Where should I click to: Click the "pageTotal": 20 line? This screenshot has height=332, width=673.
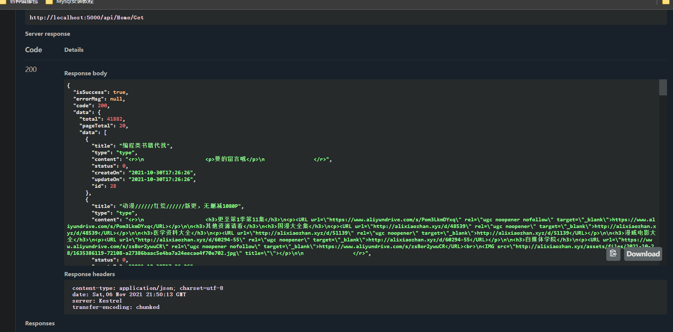(104, 126)
